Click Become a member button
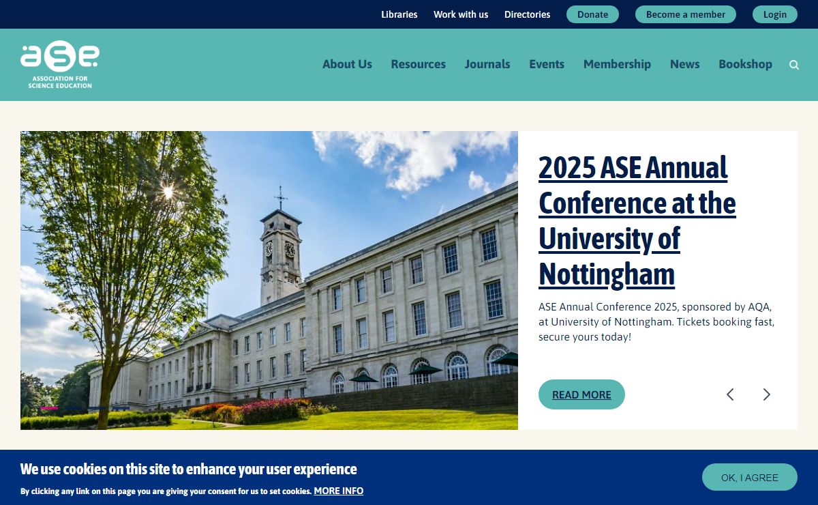The image size is (818, 505). click(x=686, y=14)
